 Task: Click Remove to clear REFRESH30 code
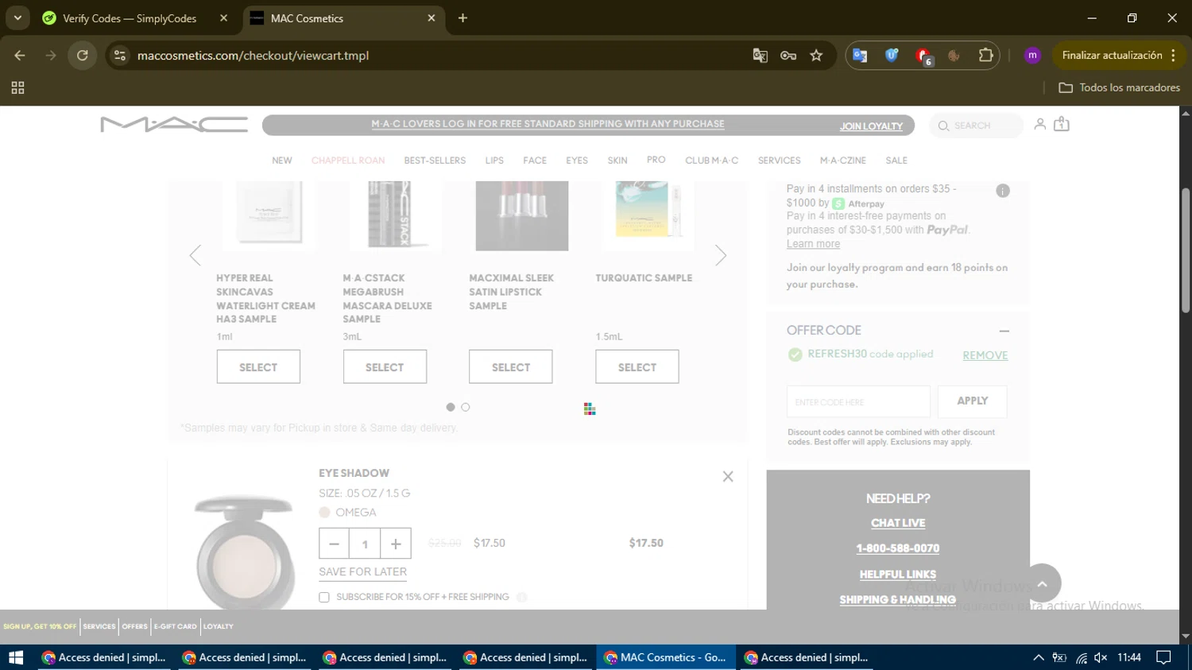[x=985, y=355]
